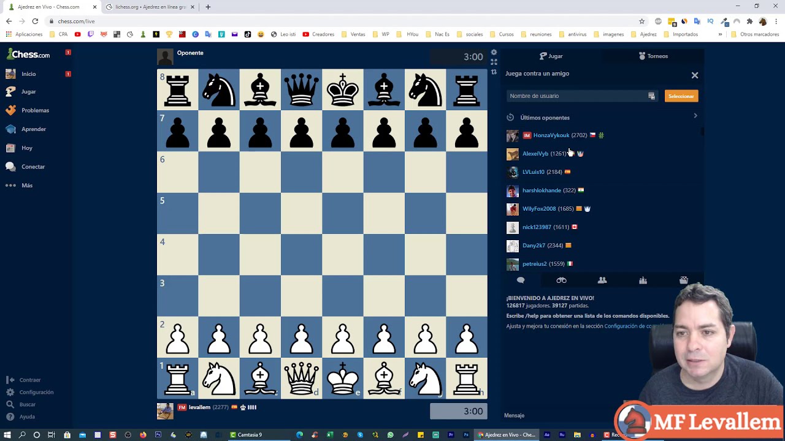
Task: Open the Windows Start menu
Action: coord(7,435)
